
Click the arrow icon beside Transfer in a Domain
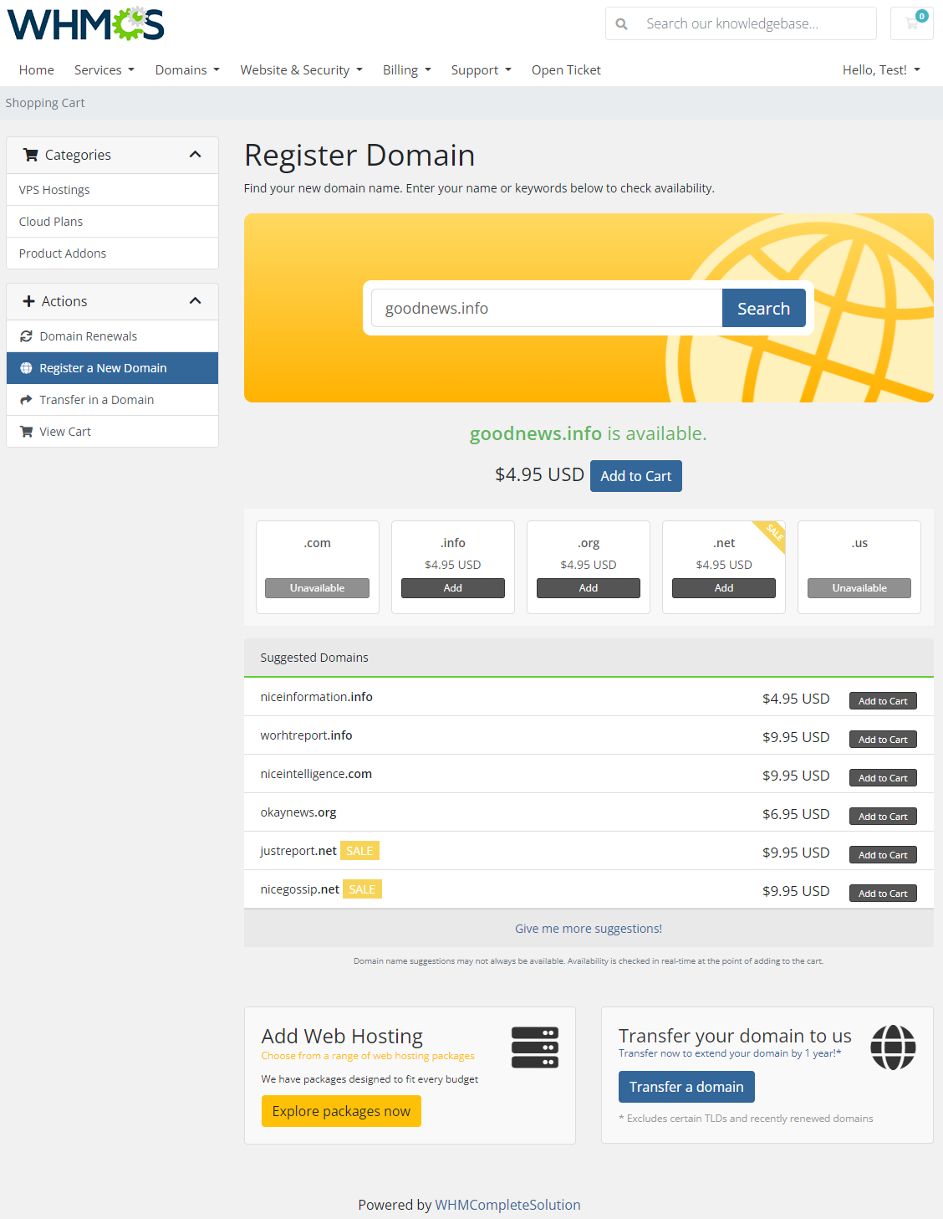point(25,399)
